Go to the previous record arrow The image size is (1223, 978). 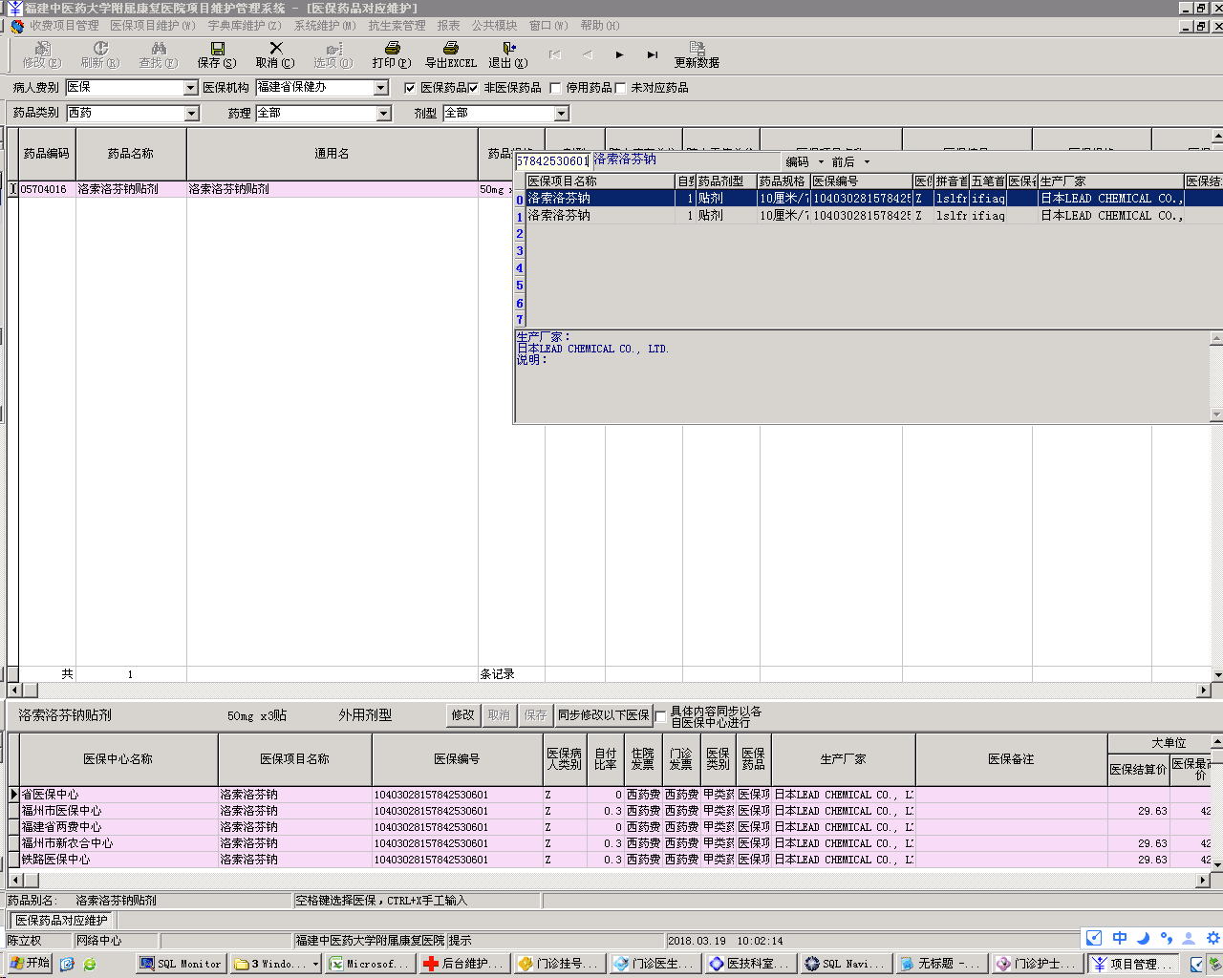pyautogui.click(x=588, y=54)
